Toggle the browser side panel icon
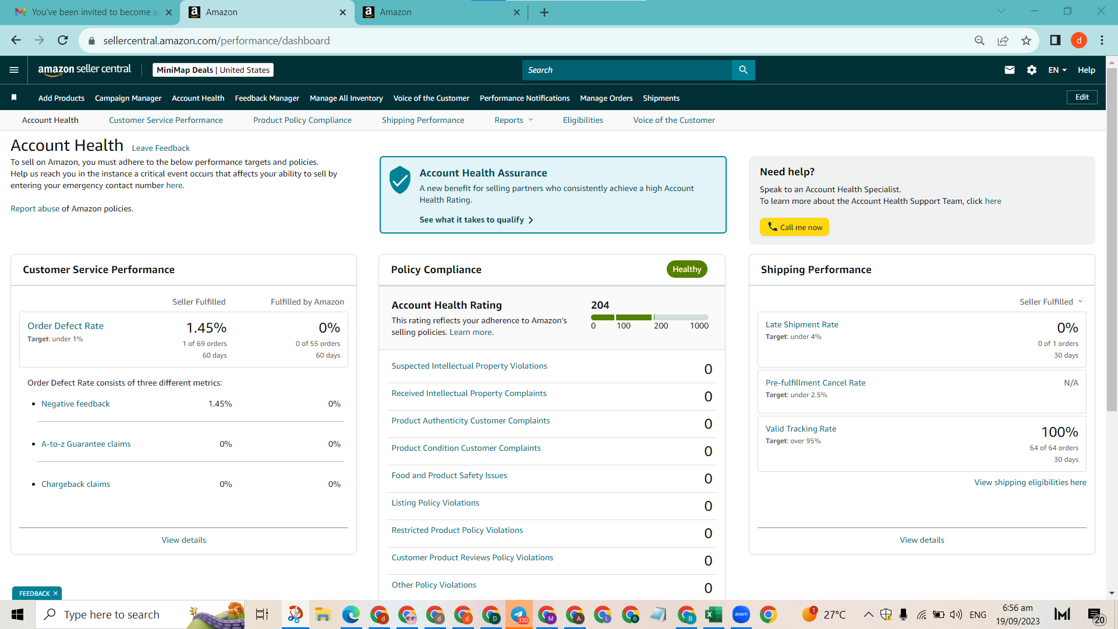The image size is (1118, 629). tap(1055, 40)
